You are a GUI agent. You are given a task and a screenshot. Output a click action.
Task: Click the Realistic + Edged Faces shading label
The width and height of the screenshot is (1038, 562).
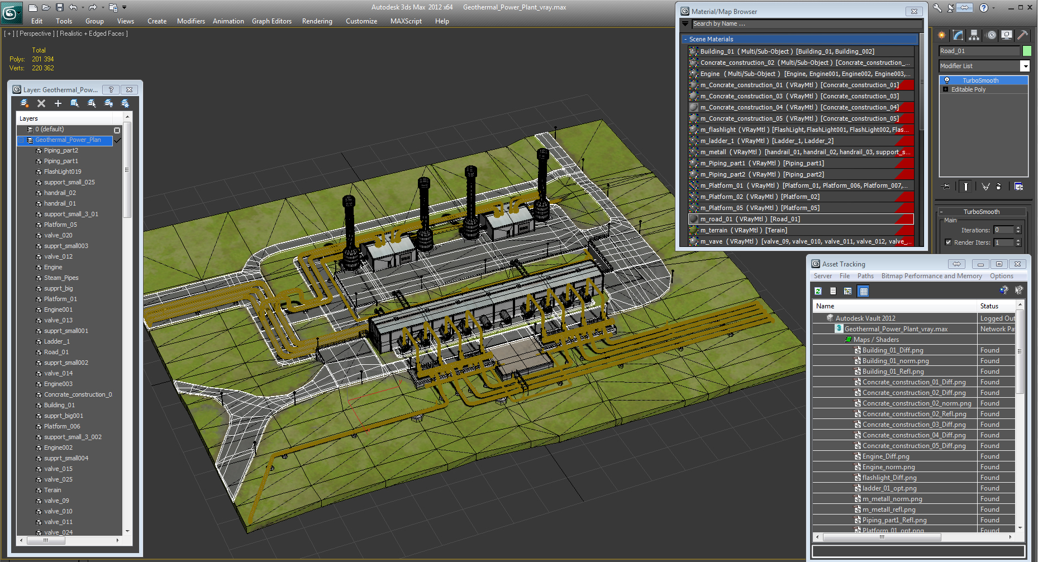92,34
